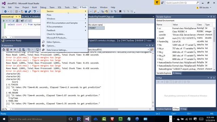Screen dimensions: 217x122
Task: Click the Undo arrow in the toolbar
Action: pyautogui.click(x=35, y=12)
